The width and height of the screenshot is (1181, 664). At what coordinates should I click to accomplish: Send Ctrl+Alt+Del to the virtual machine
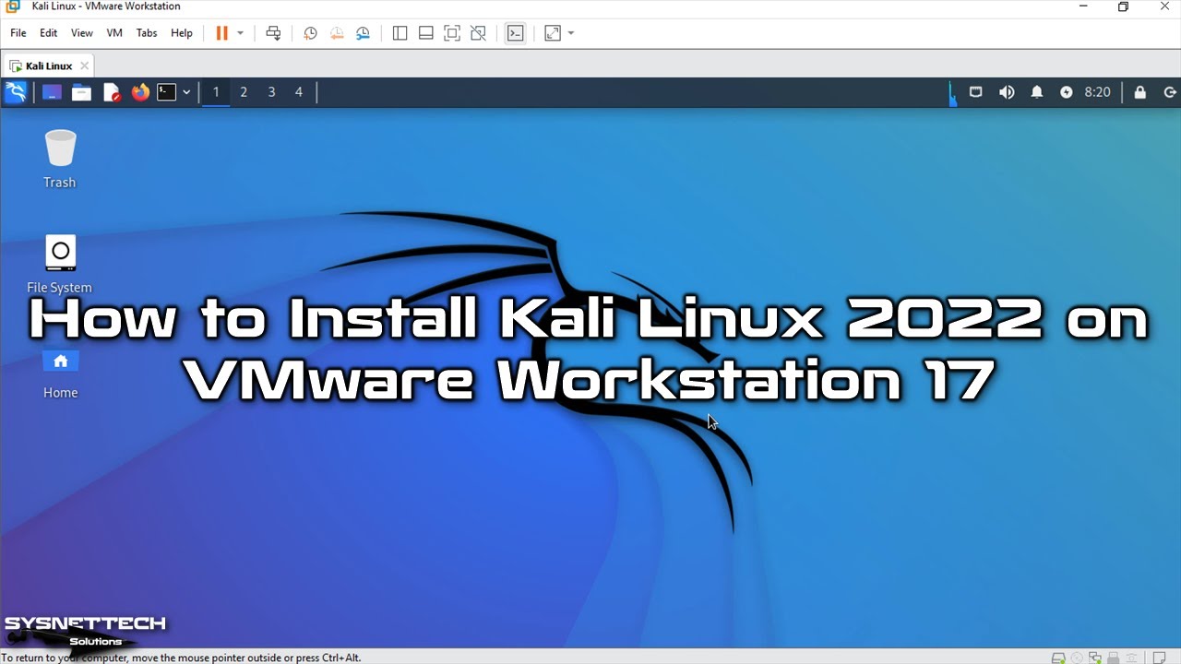[273, 33]
